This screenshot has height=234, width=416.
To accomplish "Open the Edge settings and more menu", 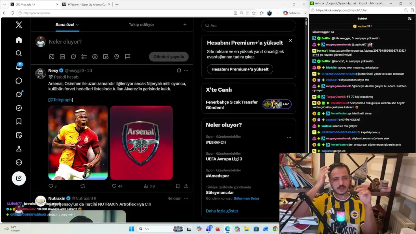I will 277,13.
